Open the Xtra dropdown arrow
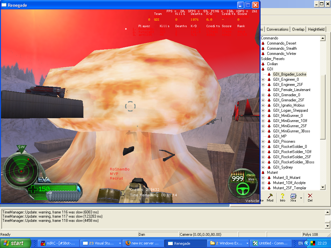 301,198
